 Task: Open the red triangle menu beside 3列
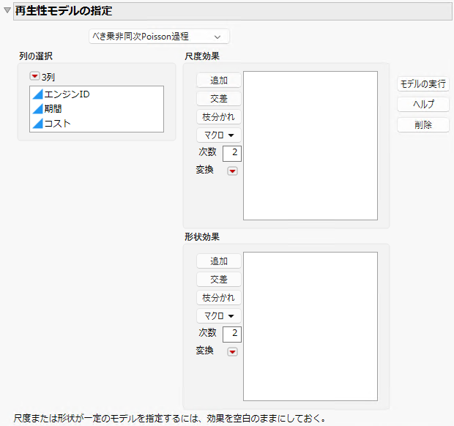click(34, 76)
